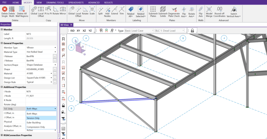Collapse the General Properties section
Viewport: 267px width, 139px height.
pyautogui.click(x=2, y=43)
